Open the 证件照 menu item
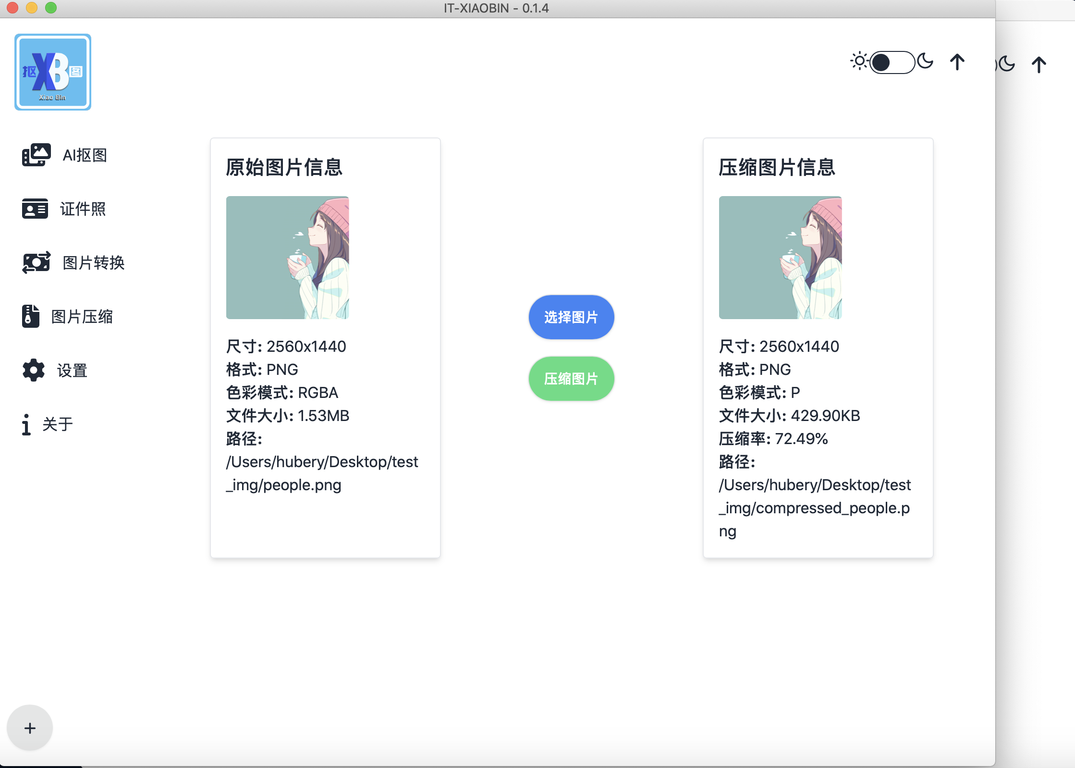Screen dimensions: 1075x768 click(x=64, y=209)
